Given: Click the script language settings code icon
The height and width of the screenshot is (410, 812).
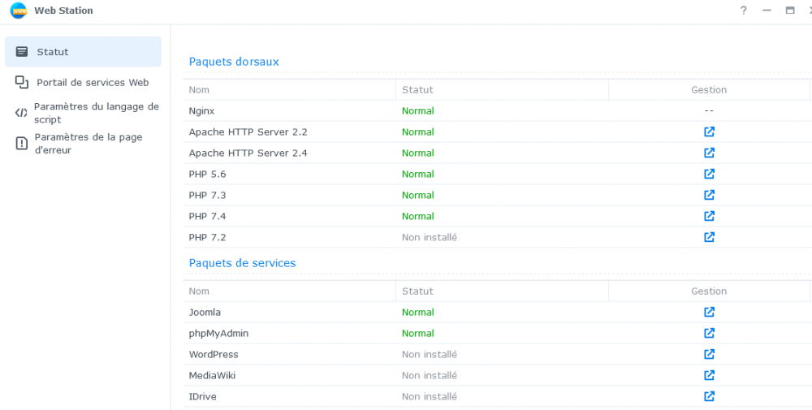Looking at the screenshot, I should pyautogui.click(x=21, y=113).
